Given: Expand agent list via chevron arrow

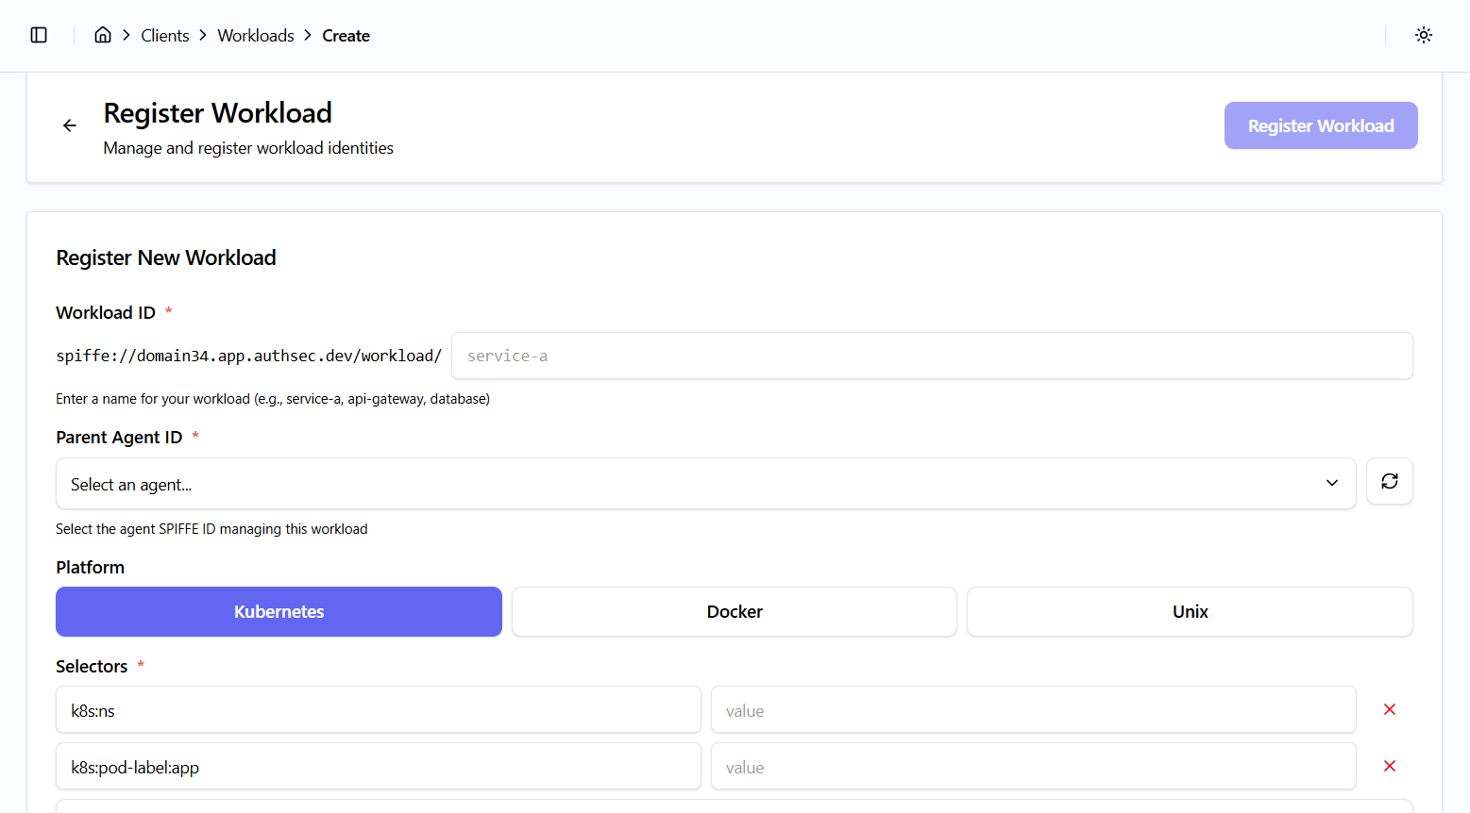Looking at the screenshot, I should click(x=1331, y=483).
